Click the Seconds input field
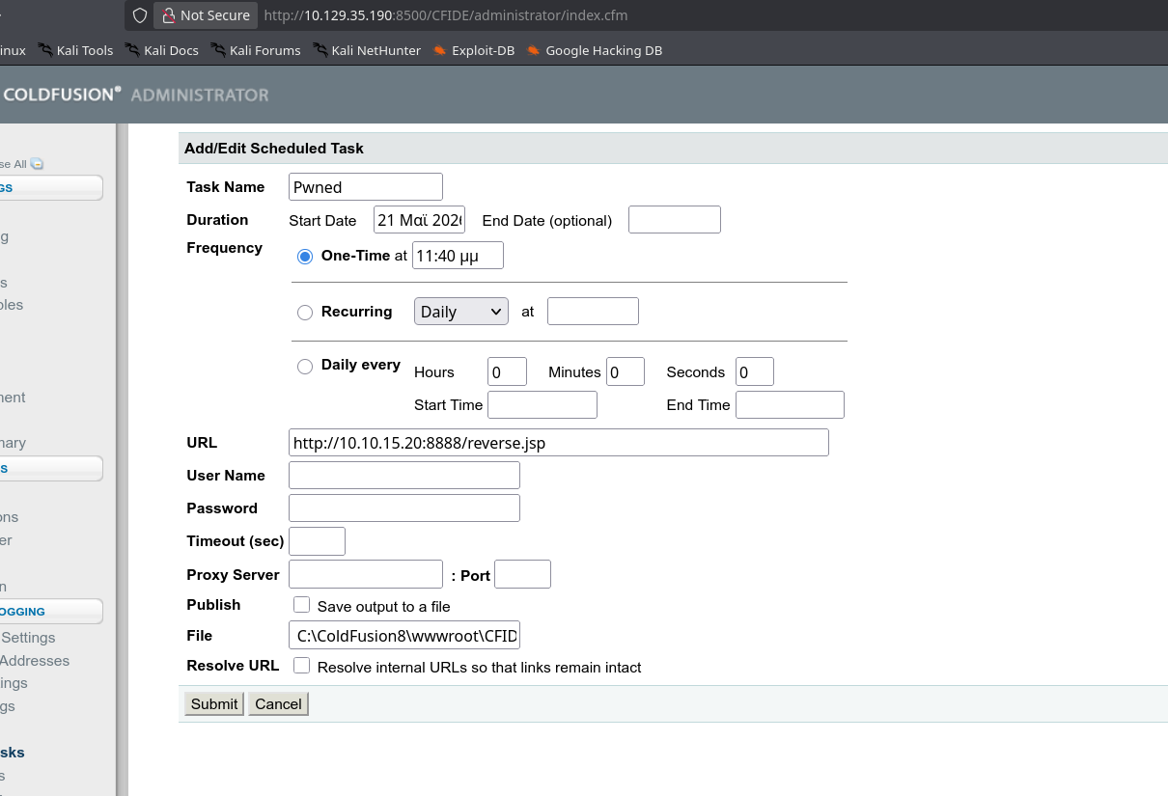 755,371
